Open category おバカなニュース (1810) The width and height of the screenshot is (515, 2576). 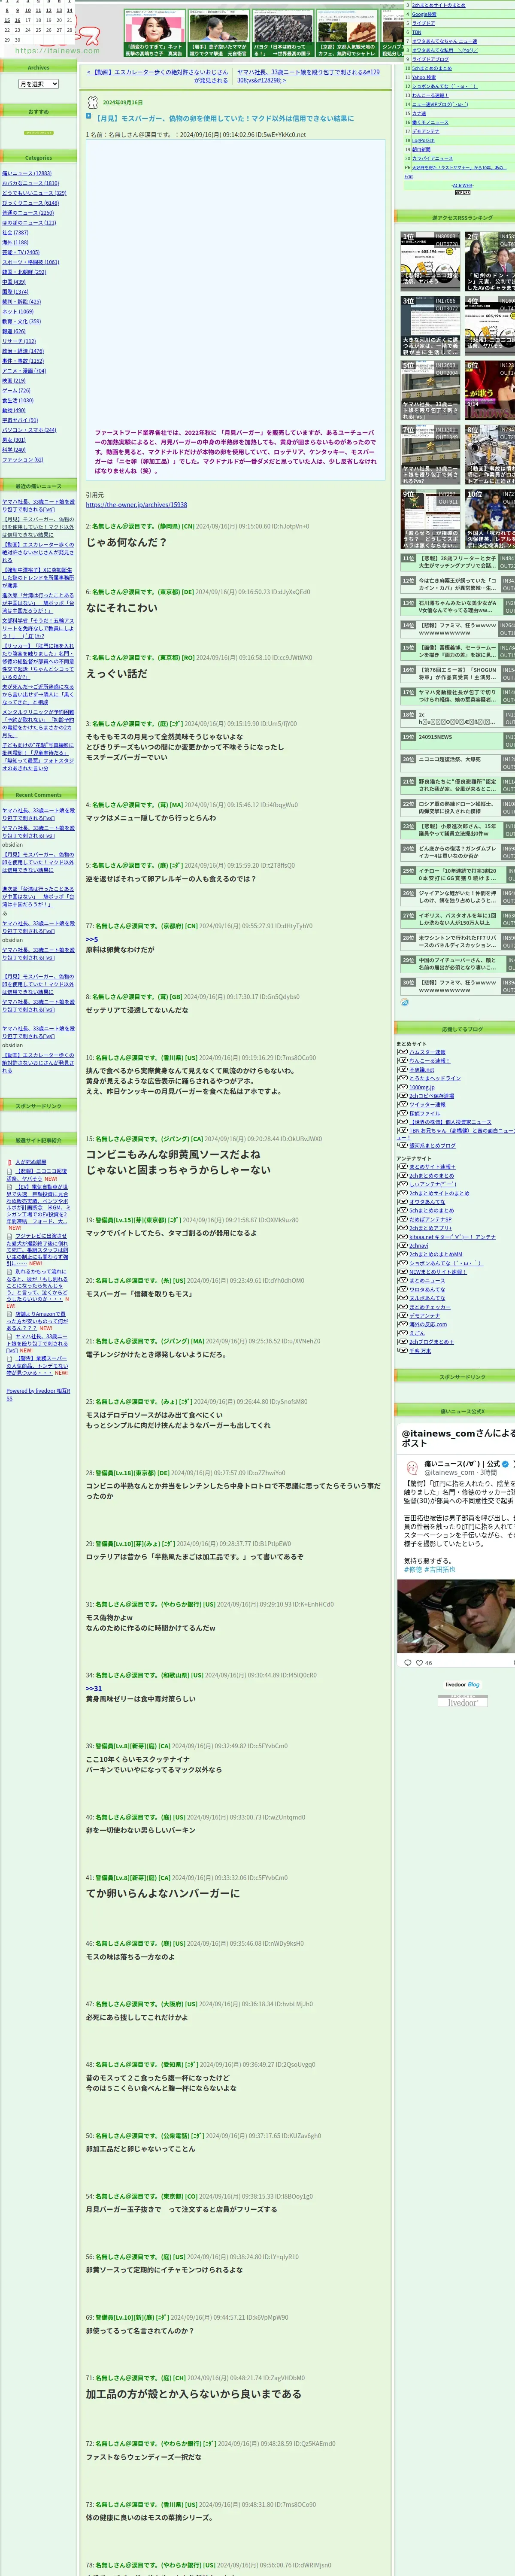tap(30, 183)
